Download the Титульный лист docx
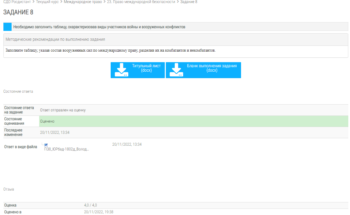The width and height of the screenshot is (350, 215). 138,70
